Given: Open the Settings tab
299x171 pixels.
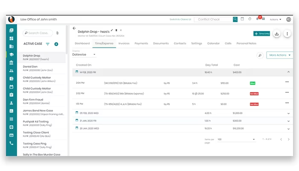Looking at the screenshot, I should (x=196, y=44).
